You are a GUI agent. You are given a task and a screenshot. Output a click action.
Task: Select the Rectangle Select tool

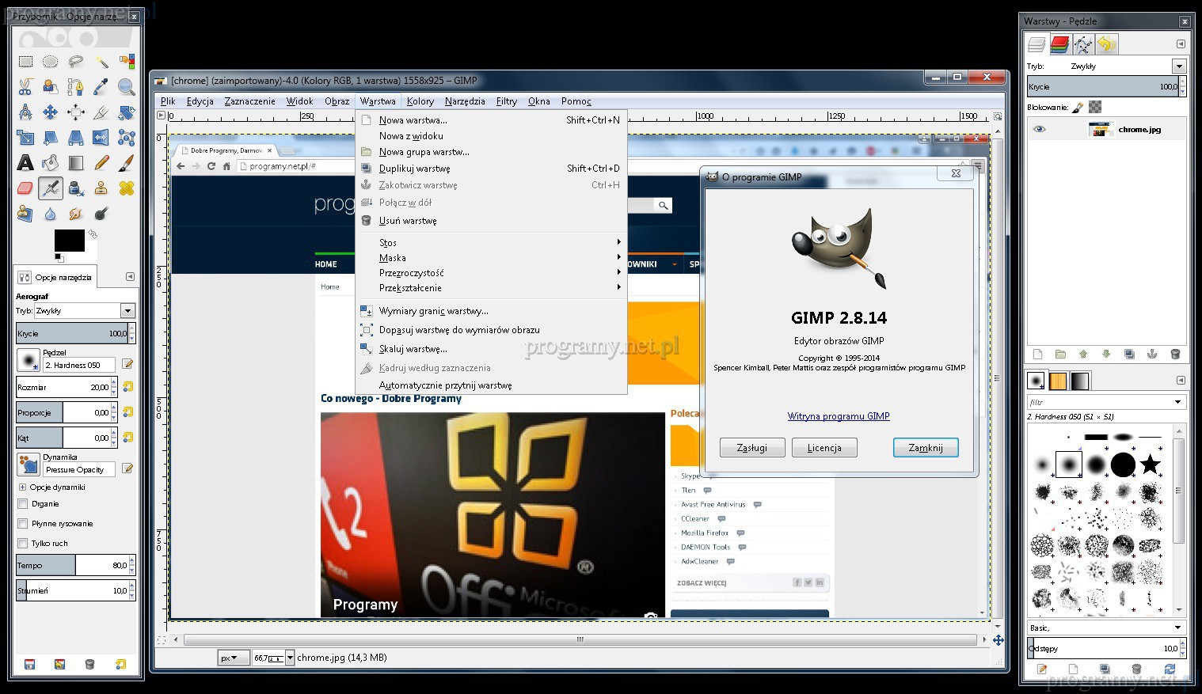pos(25,62)
